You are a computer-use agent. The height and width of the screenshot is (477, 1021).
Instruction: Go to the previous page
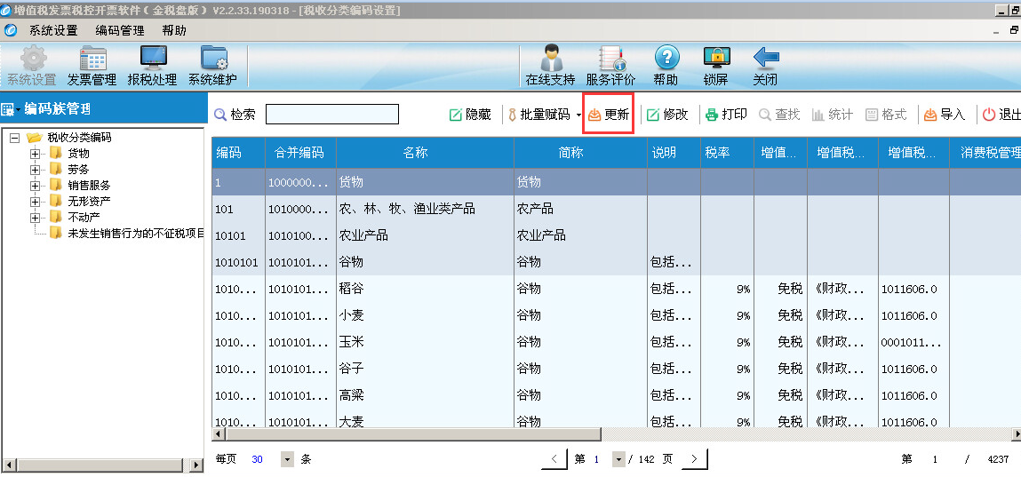(x=554, y=459)
